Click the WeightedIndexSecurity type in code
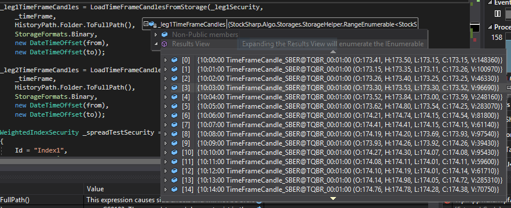511x208 pixels. tap(39, 132)
